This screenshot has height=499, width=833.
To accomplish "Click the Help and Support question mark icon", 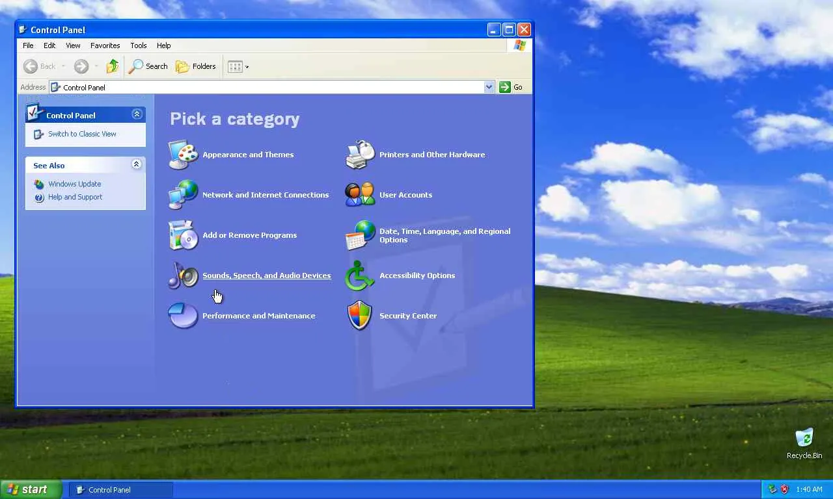I will [39, 197].
